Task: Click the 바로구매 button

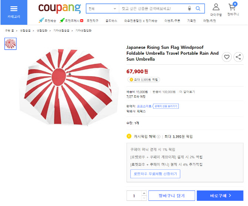Action: pos(220,196)
